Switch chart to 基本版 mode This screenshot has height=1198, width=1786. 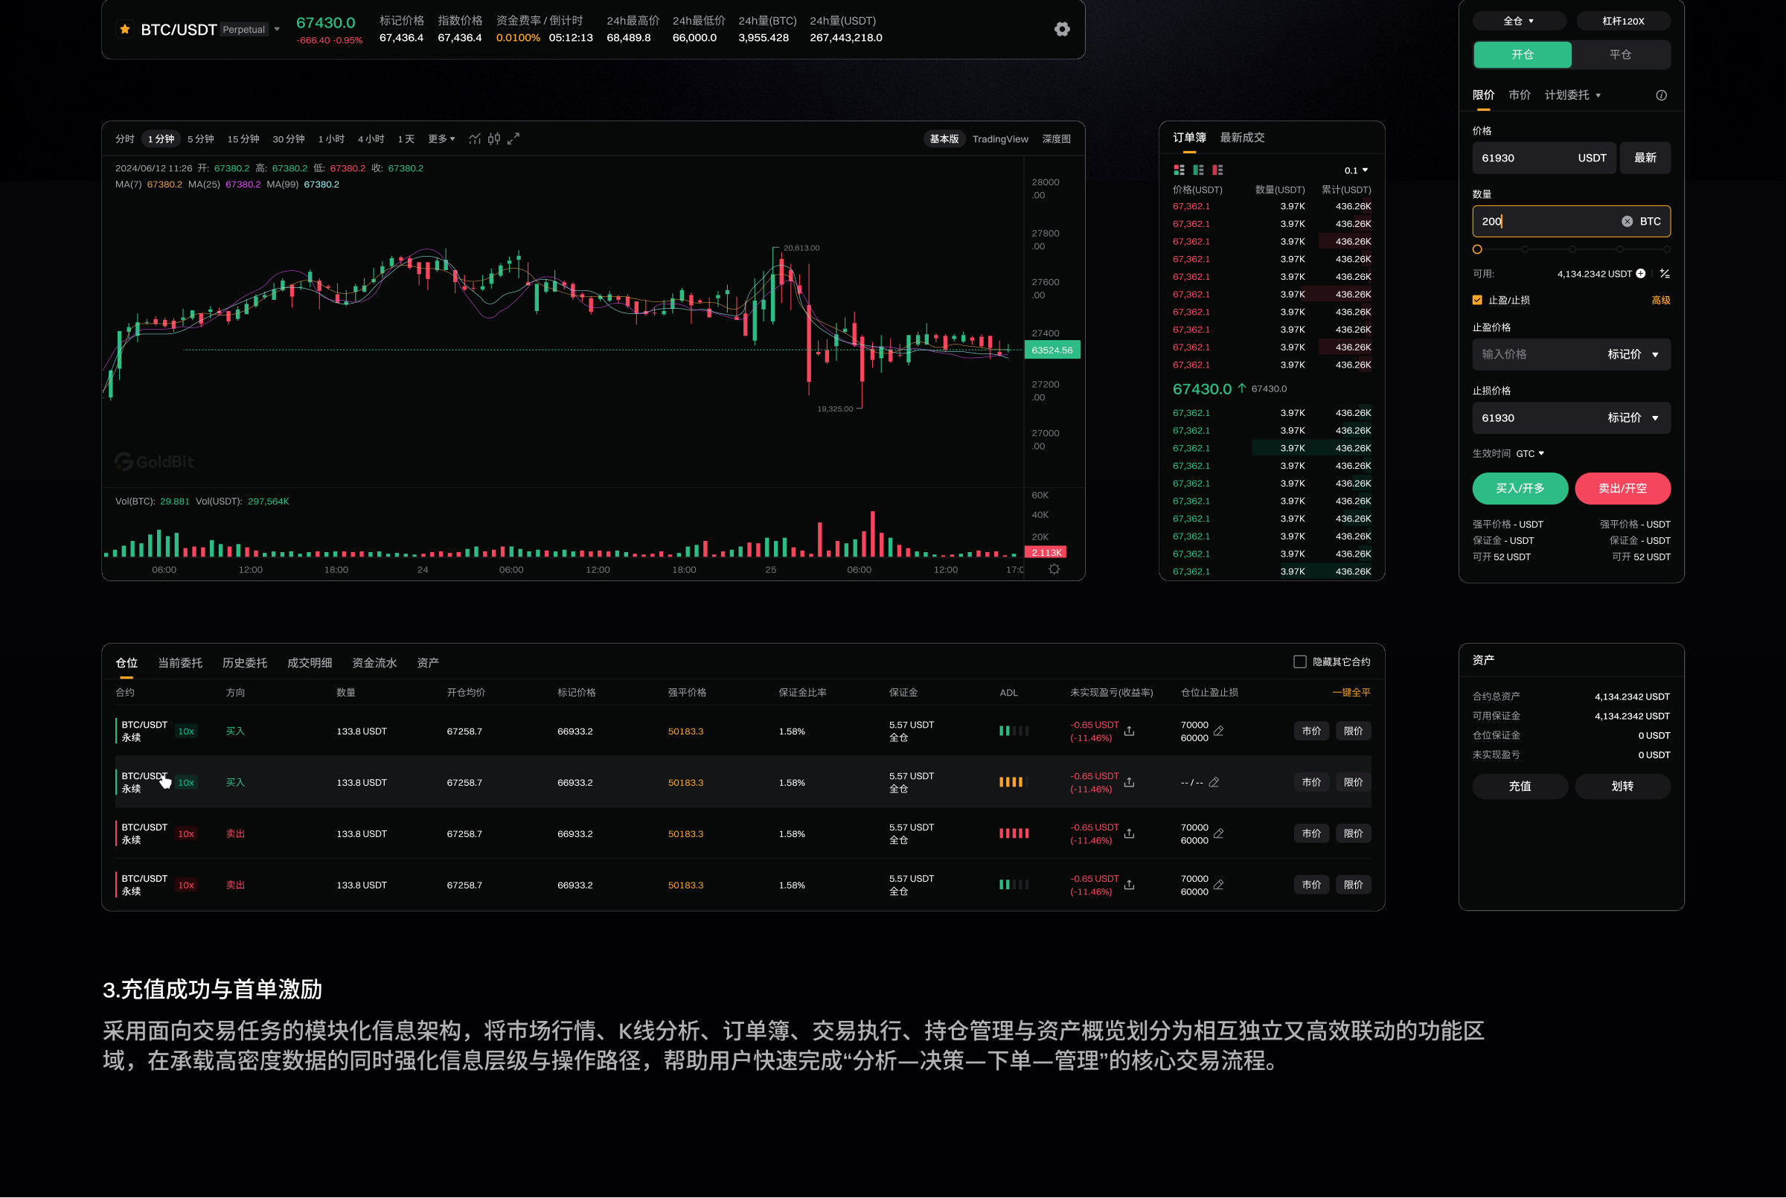[x=944, y=138]
